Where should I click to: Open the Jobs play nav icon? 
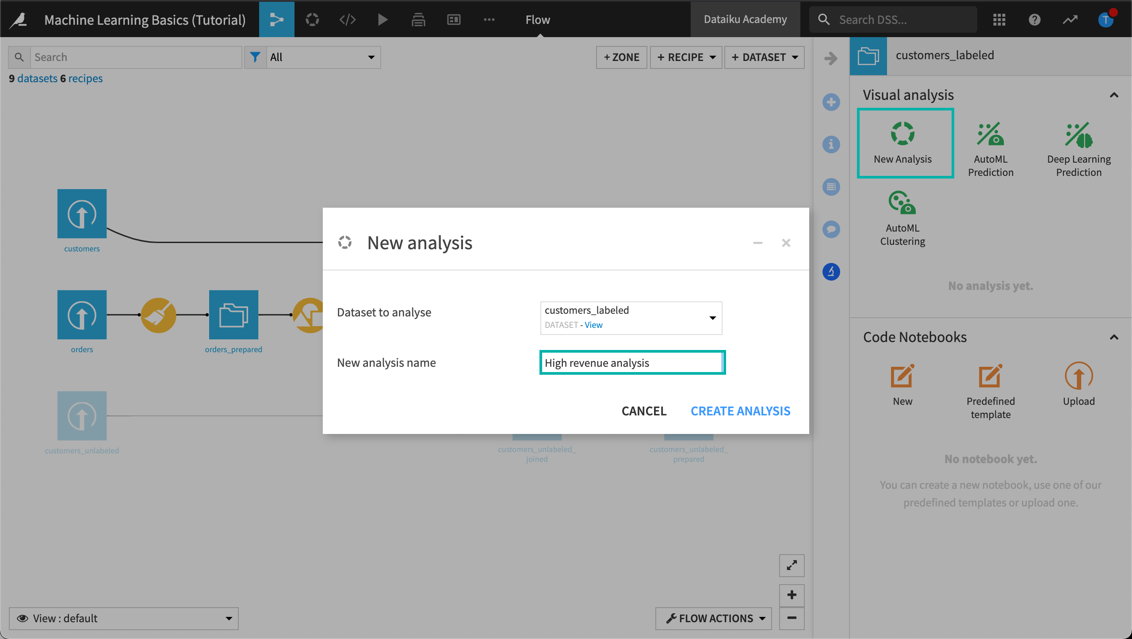point(383,19)
